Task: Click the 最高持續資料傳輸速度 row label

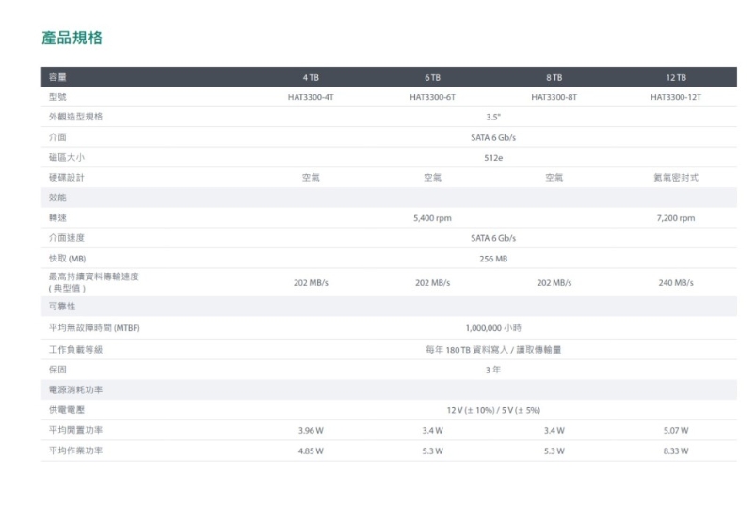Action: pyautogui.click(x=94, y=282)
